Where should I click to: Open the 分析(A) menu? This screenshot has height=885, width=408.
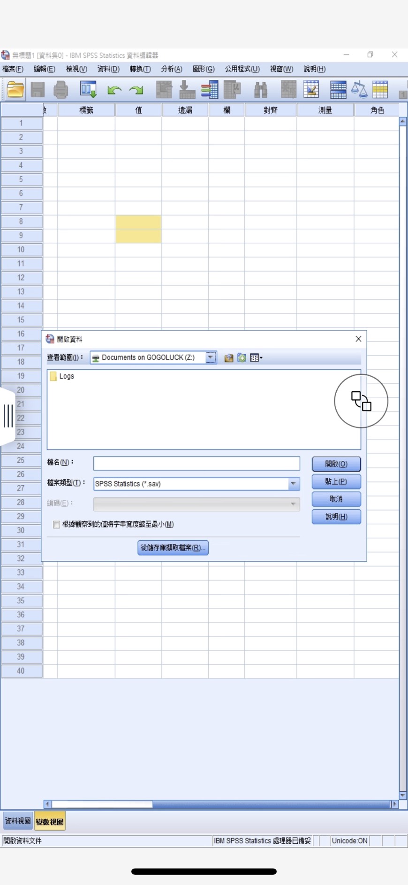[x=172, y=69]
